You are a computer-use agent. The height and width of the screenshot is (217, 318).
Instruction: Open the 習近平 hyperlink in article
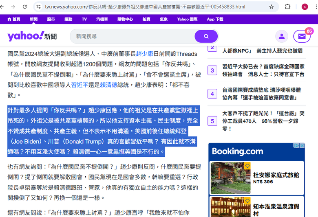coord(79,85)
